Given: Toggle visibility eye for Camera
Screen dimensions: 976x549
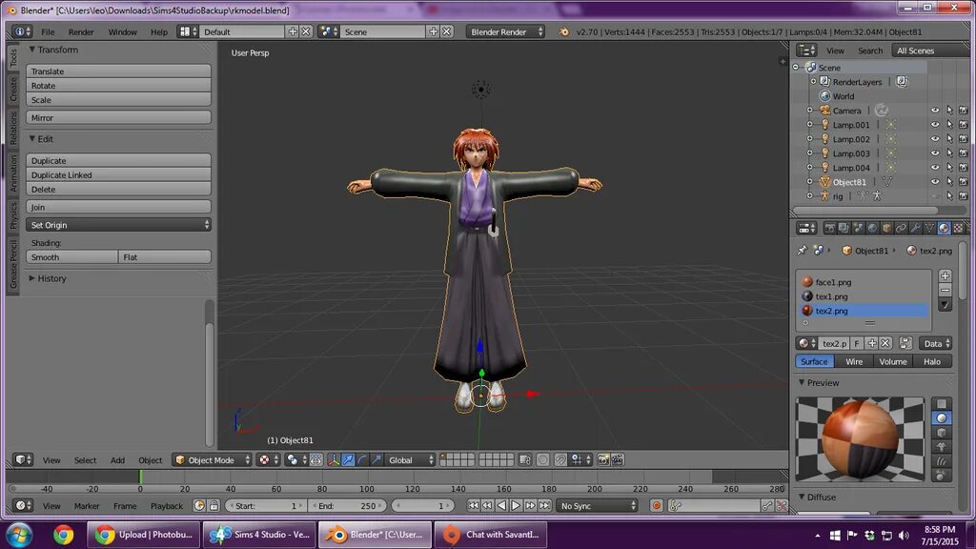Looking at the screenshot, I should coord(935,111).
